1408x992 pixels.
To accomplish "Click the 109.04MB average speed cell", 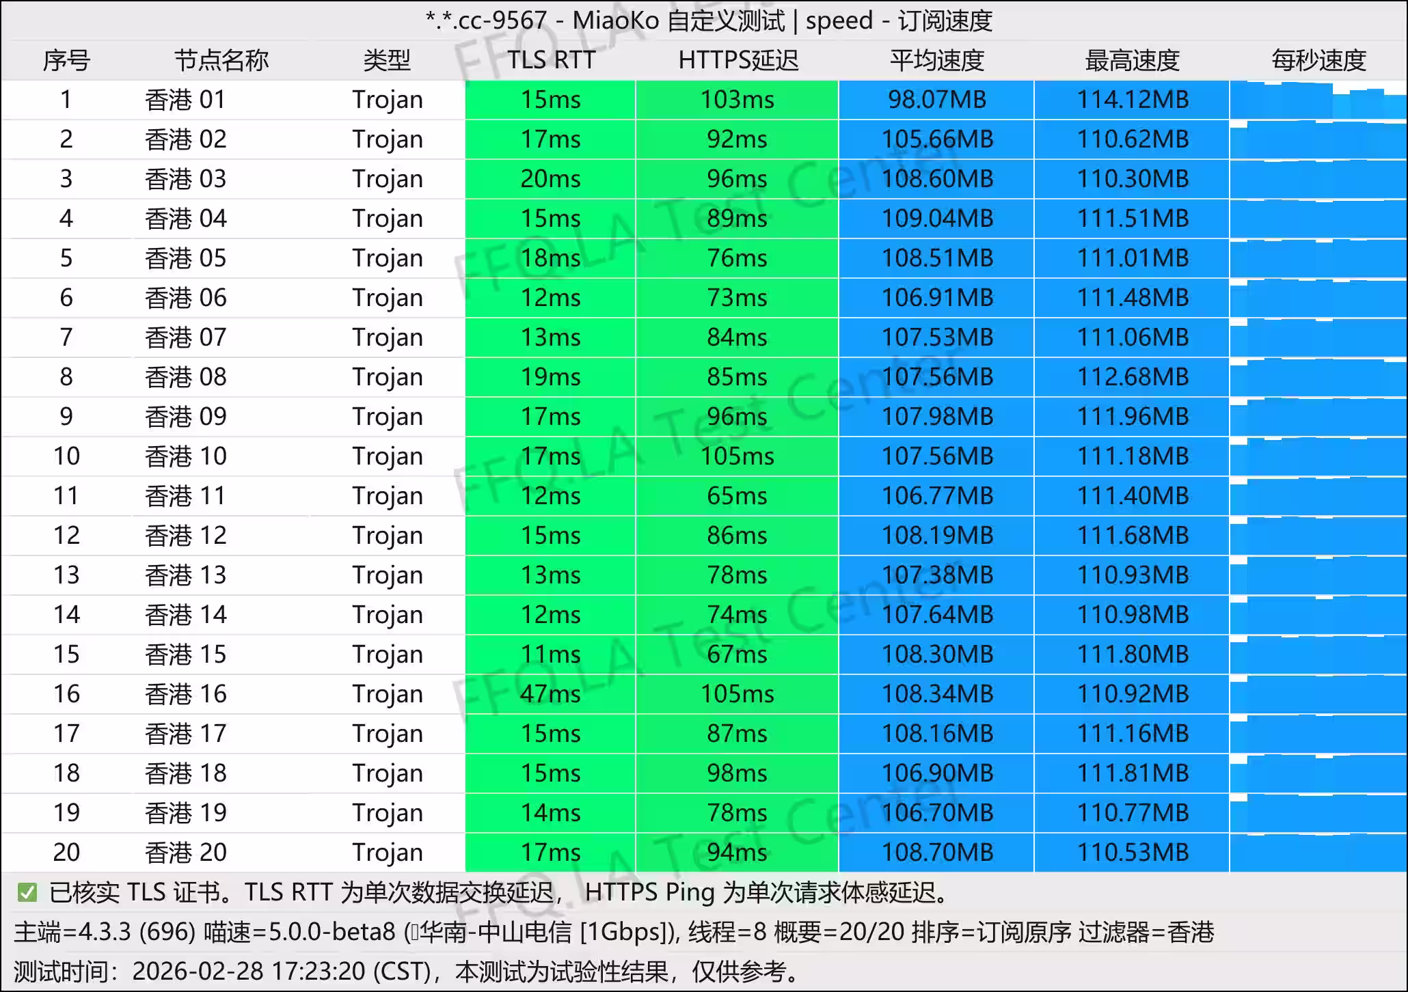I will [x=936, y=219].
